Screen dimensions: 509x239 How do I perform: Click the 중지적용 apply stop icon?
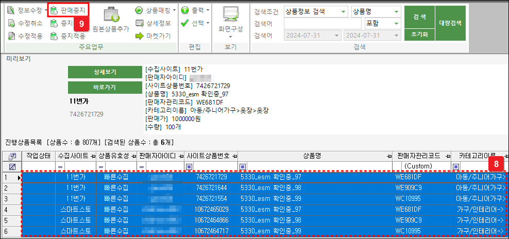coord(54,36)
